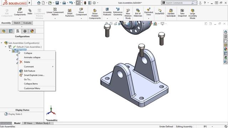This screenshot has height=128, width=228.
Task: Open the Reference Geometry dropdown arrow
Action: coord(118,18)
